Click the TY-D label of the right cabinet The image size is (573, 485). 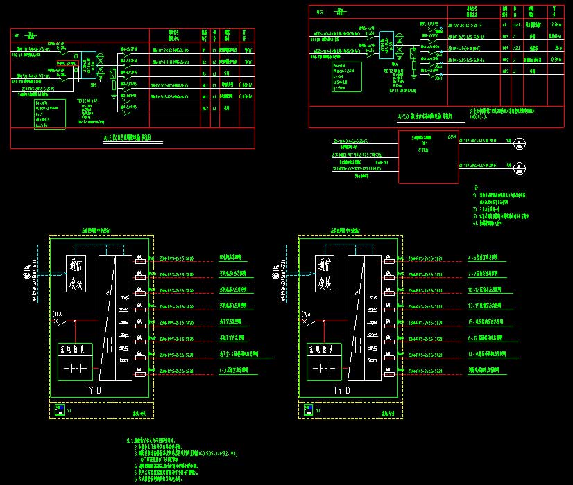[x=342, y=390]
